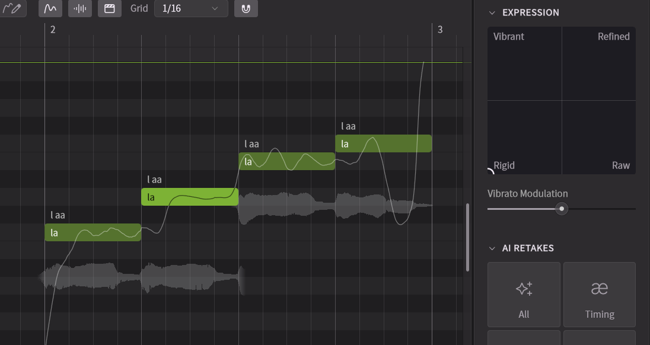Image resolution: width=650 pixels, height=345 pixels.
Task: Select the bright green highlighted la note
Action: click(x=190, y=197)
